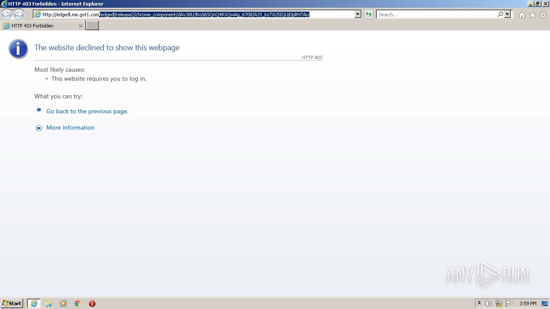Click the More information link text
Viewport: 550px width, 309px height.
[x=70, y=127]
